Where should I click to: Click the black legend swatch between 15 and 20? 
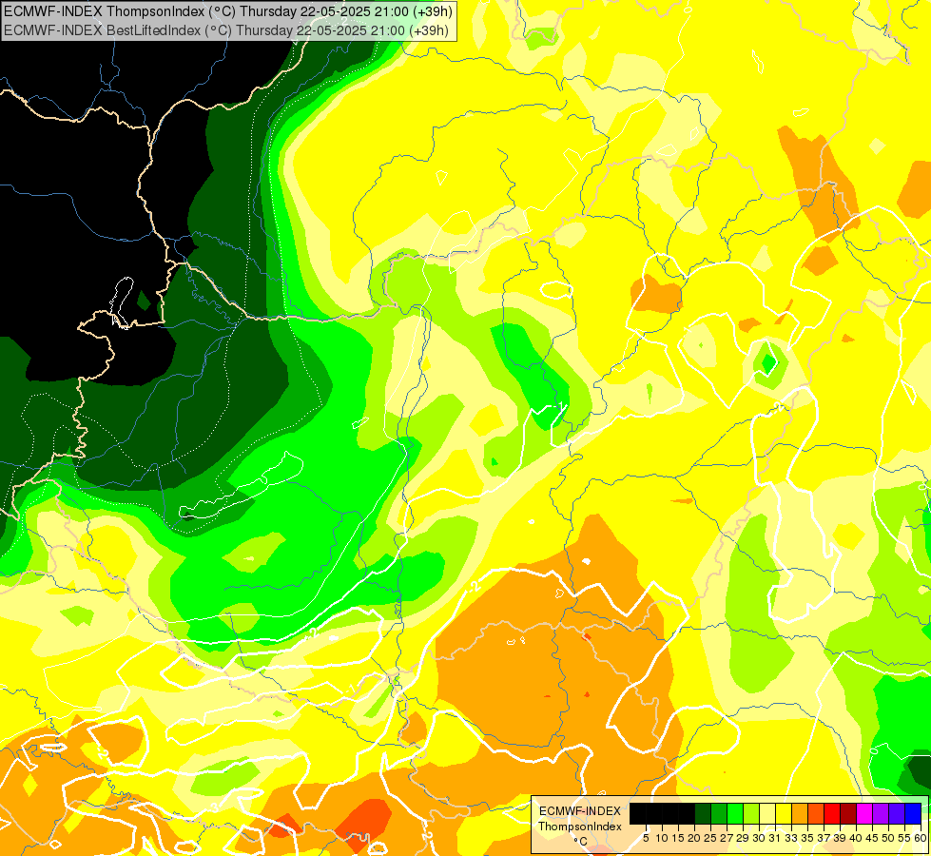[687, 813]
